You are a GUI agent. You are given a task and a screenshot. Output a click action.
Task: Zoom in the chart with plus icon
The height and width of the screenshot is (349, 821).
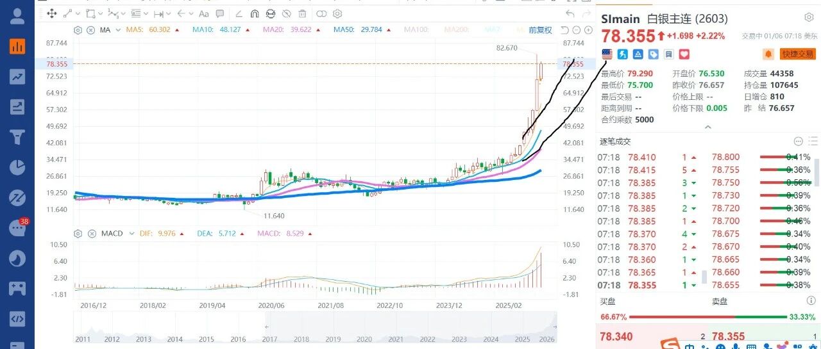[x=588, y=30]
